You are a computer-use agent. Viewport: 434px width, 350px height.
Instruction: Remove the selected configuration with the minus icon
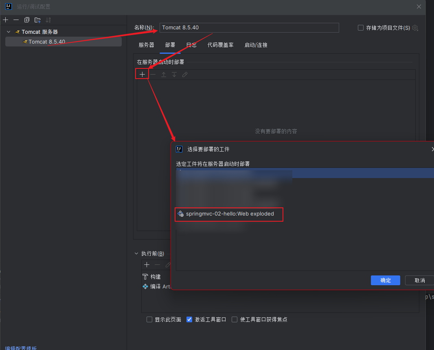point(16,20)
